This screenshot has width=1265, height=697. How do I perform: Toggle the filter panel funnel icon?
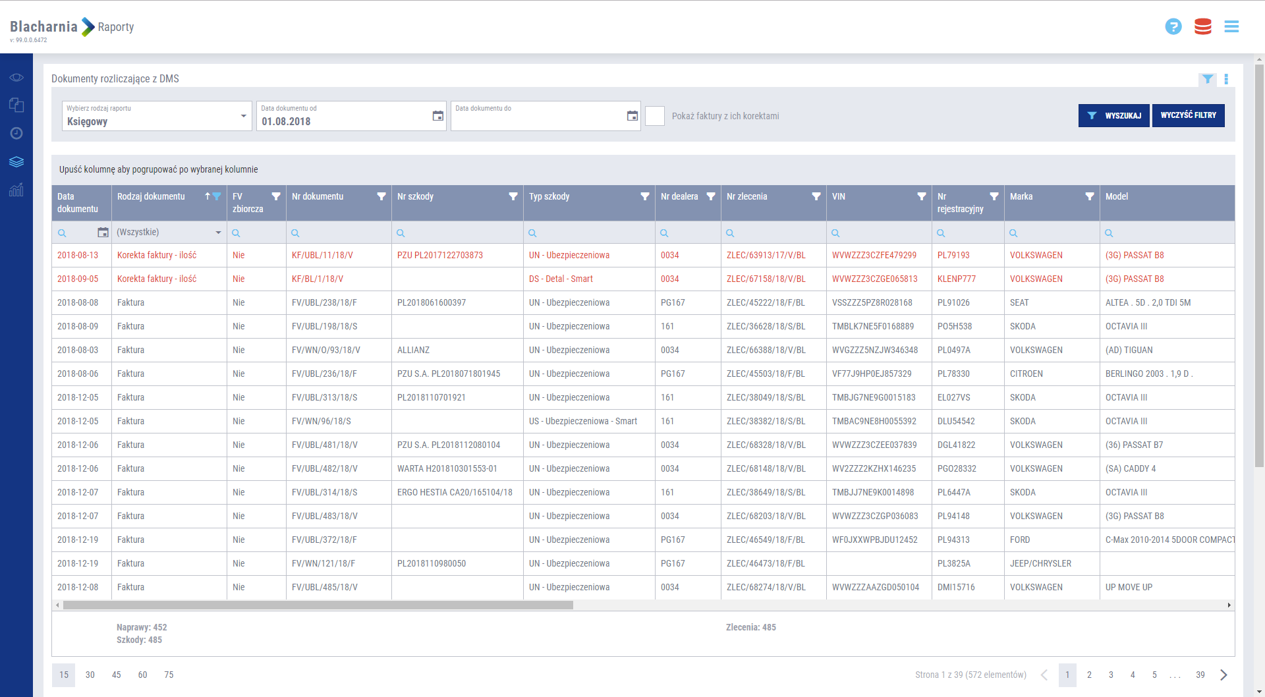click(x=1207, y=79)
